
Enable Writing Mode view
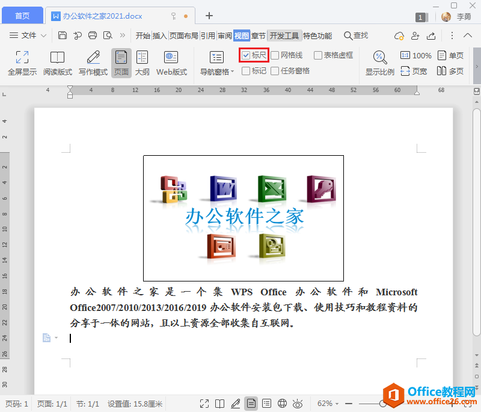(x=93, y=63)
